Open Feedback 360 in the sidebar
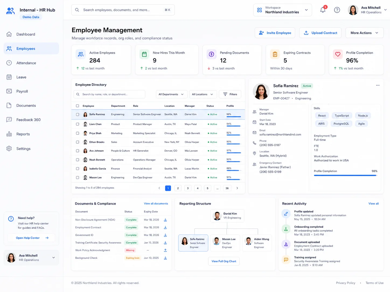The image size is (390, 292). point(31,120)
